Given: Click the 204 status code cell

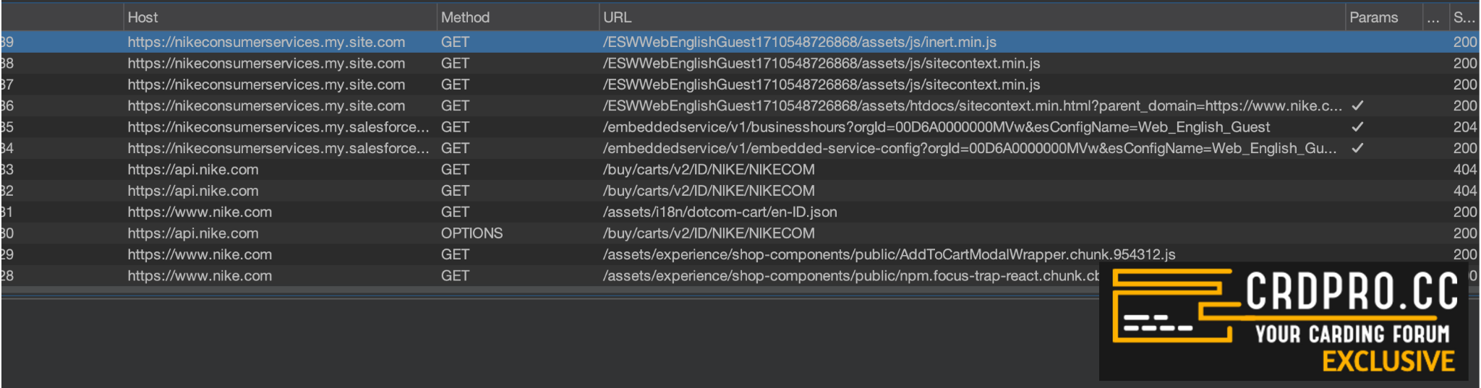Looking at the screenshot, I should point(1465,127).
